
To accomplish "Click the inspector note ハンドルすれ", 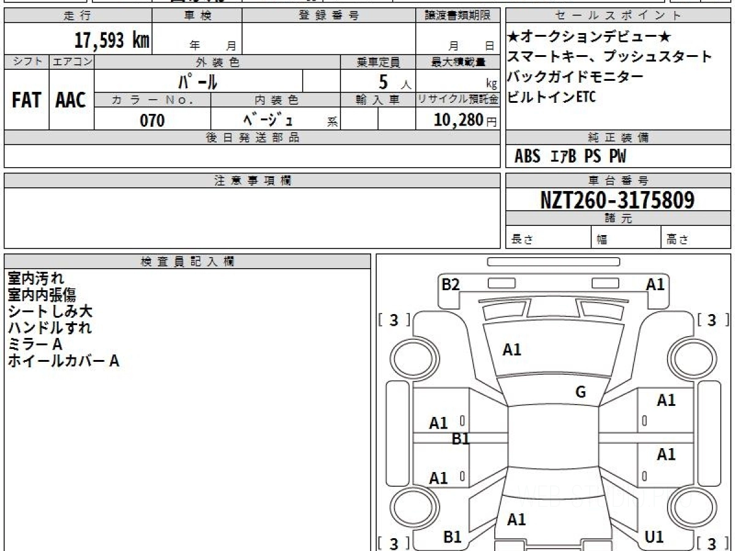I will pos(50,328).
